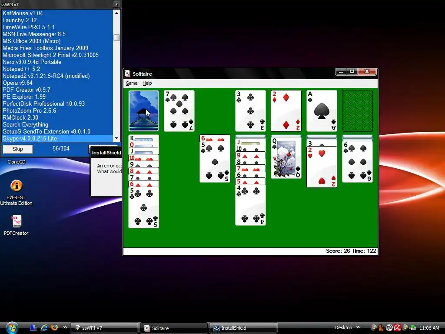Image resolution: width=445 pixels, height=334 pixels.
Task: Click the ssWPI list scroll-down arrow
Action: coord(116,138)
